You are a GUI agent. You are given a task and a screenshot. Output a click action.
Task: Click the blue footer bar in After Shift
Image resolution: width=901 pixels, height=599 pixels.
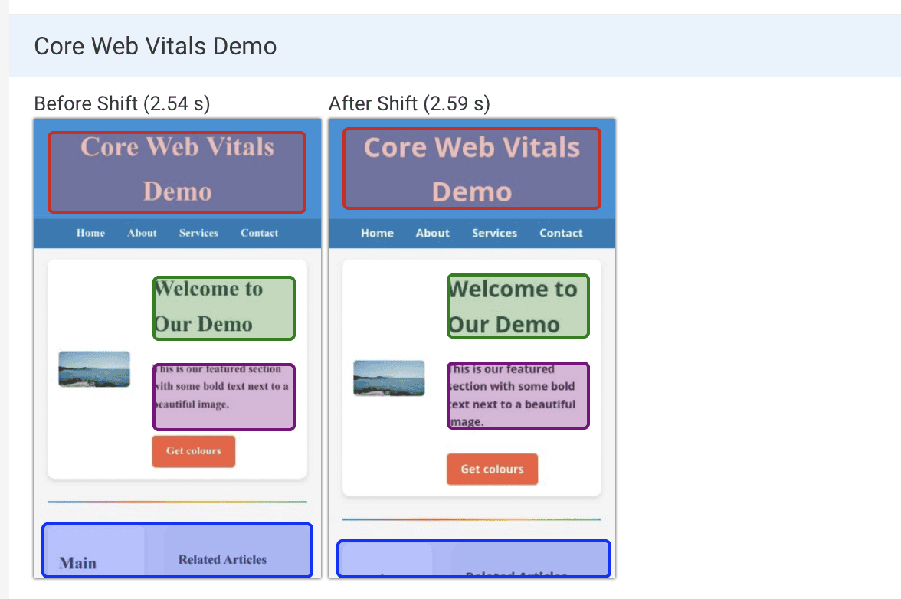472,559
